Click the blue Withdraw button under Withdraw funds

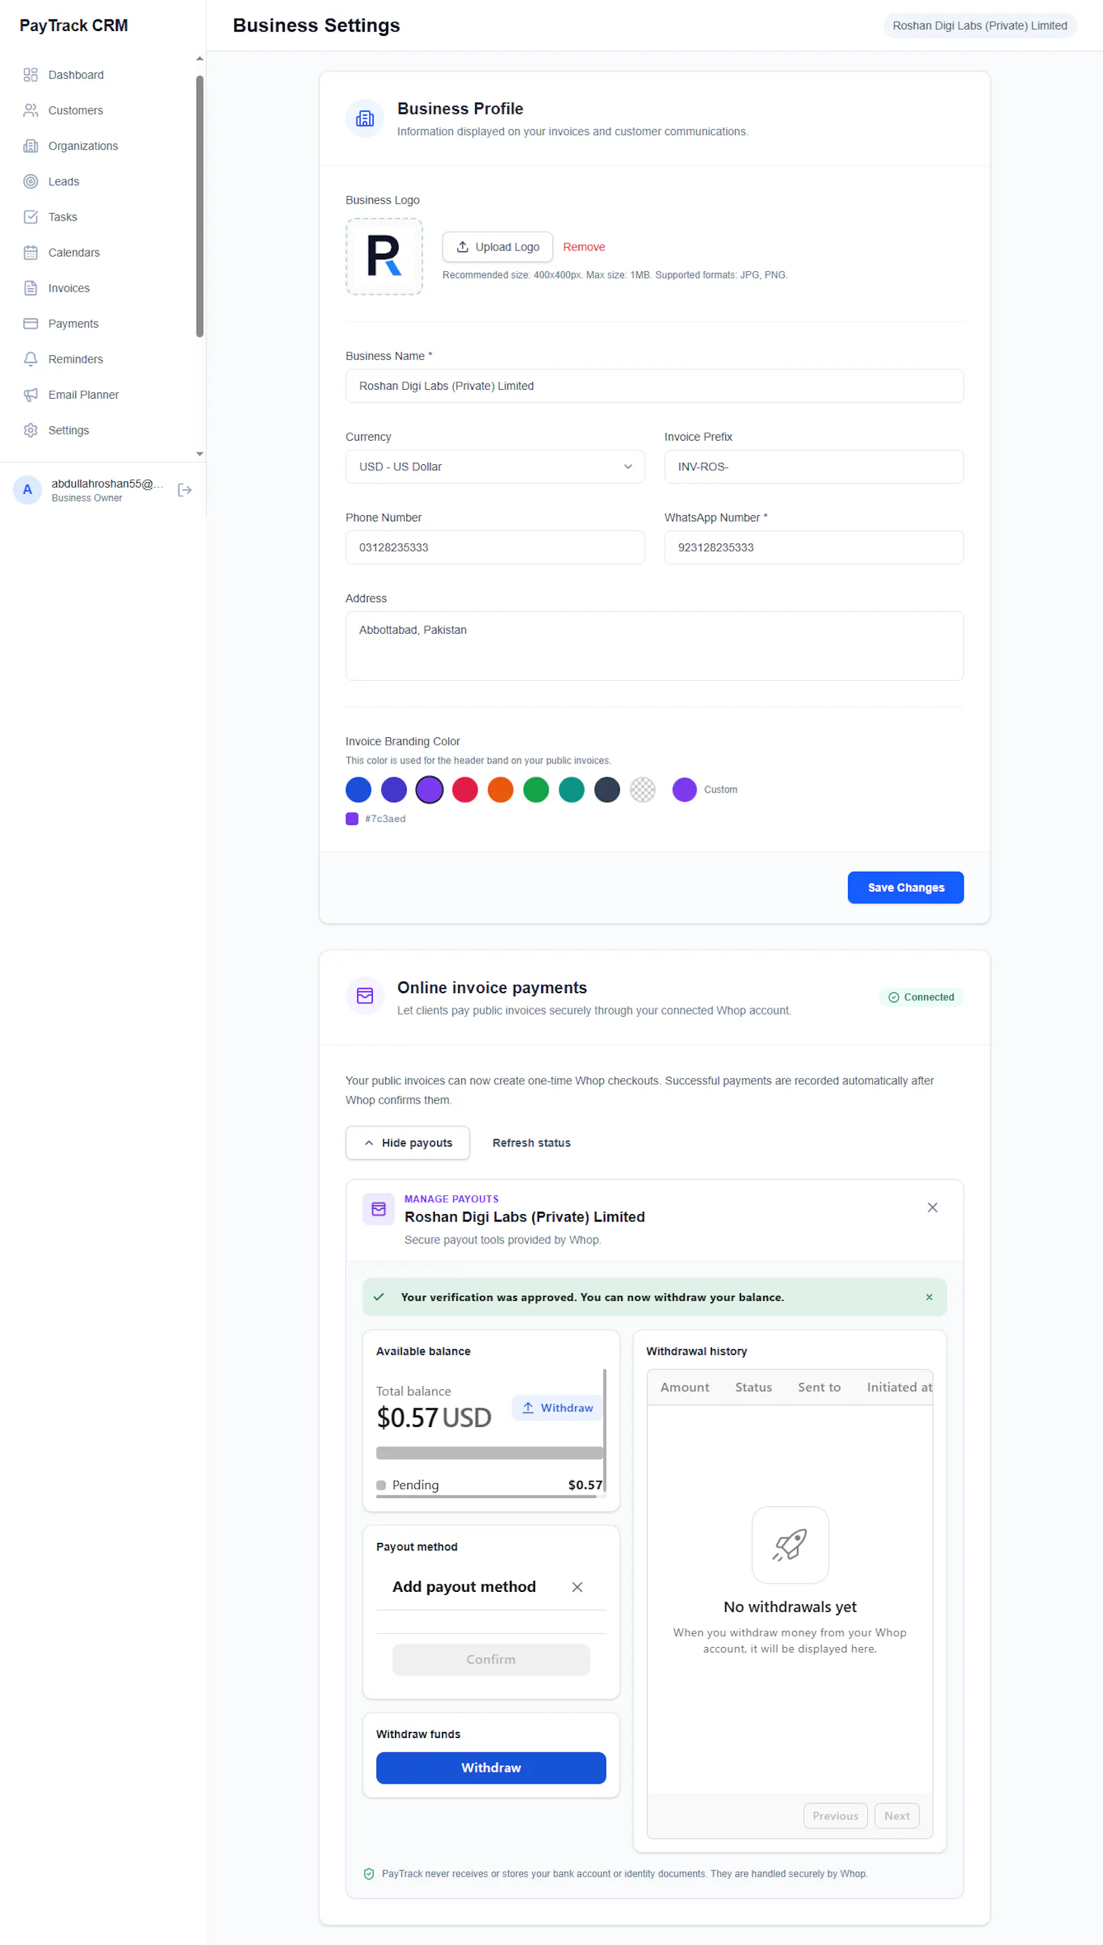tap(491, 1767)
